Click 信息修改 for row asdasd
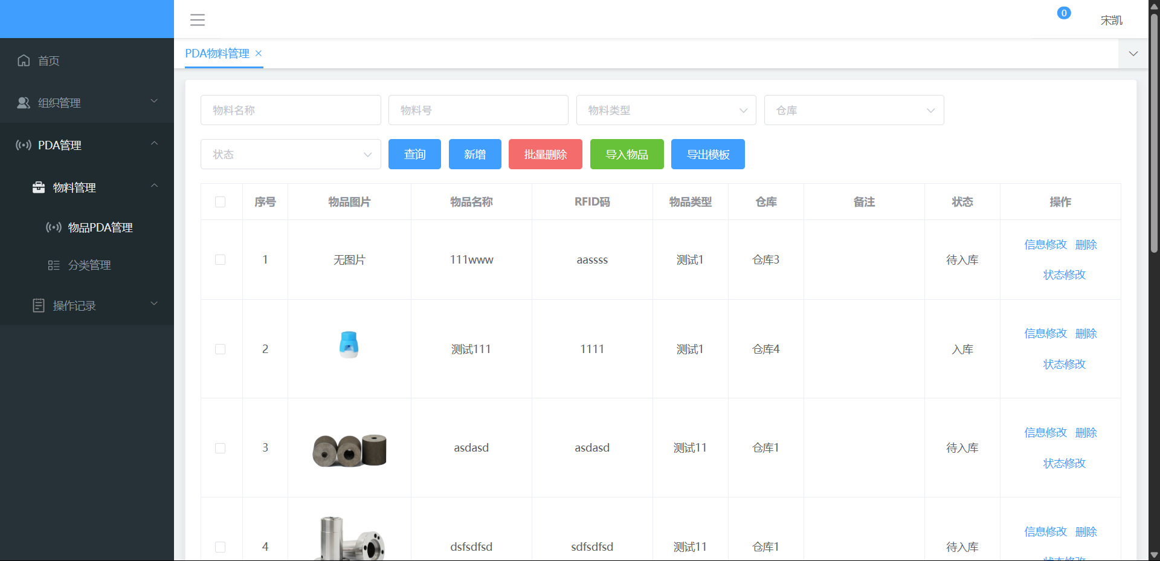 [x=1046, y=433]
